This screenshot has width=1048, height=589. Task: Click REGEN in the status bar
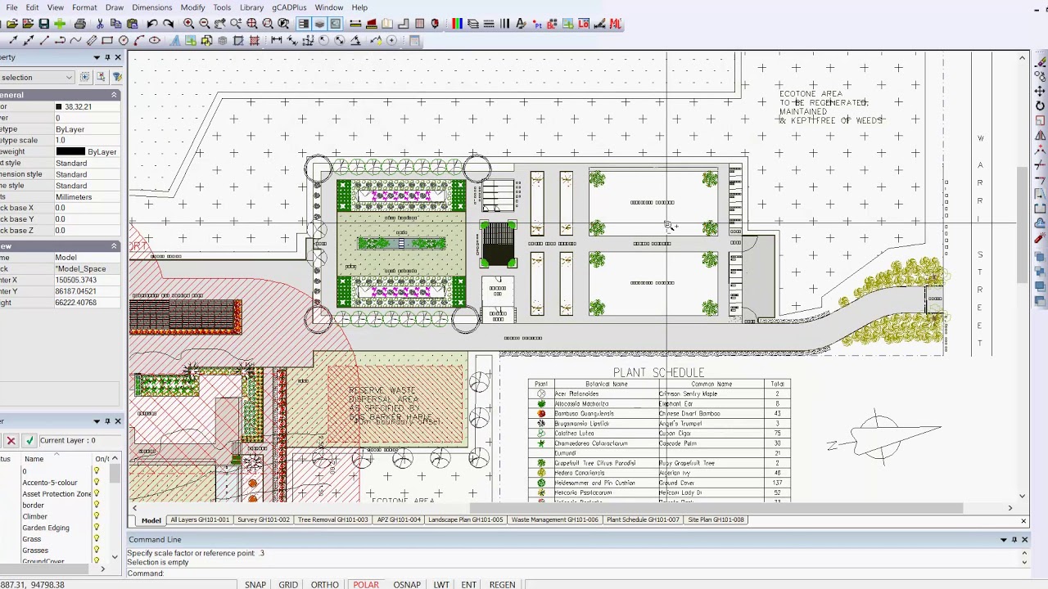tap(502, 584)
